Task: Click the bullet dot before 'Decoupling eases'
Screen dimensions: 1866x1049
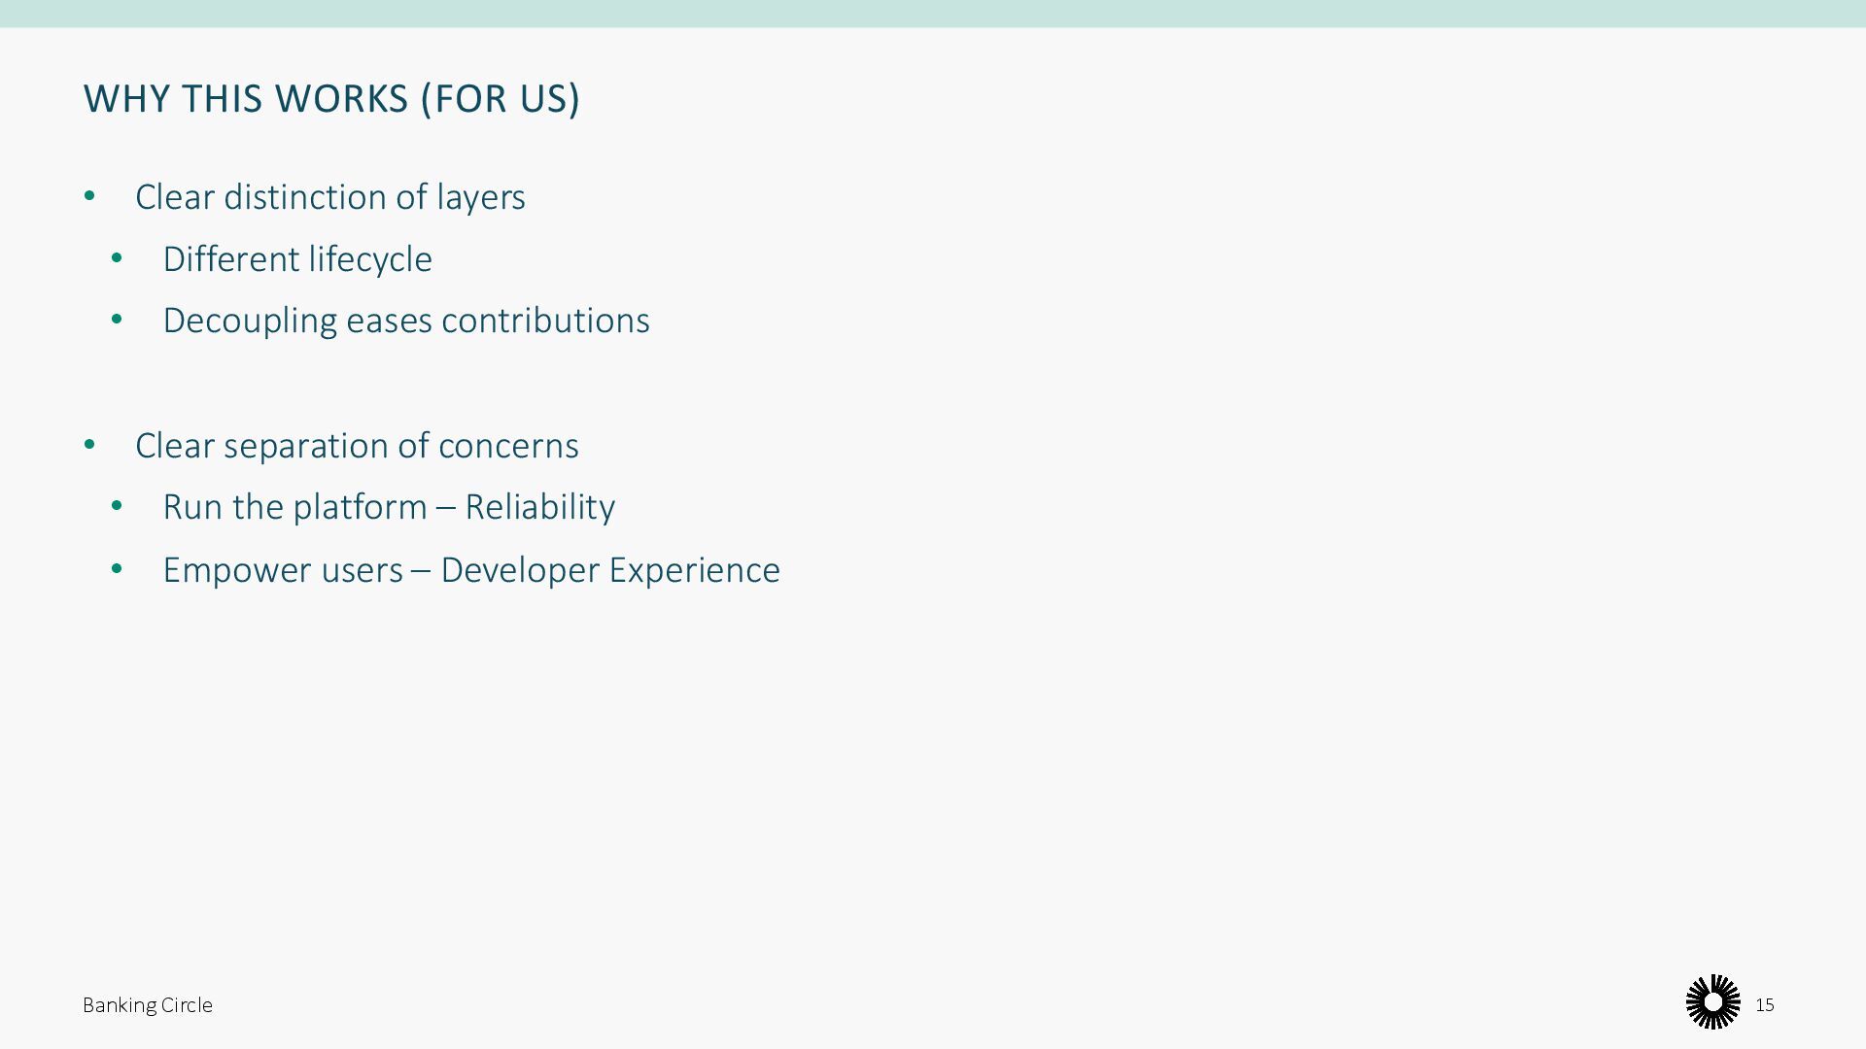Action: point(117,320)
